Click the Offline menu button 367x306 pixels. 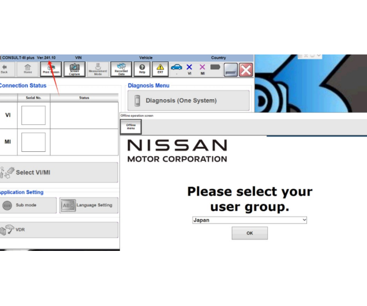coord(131,127)
